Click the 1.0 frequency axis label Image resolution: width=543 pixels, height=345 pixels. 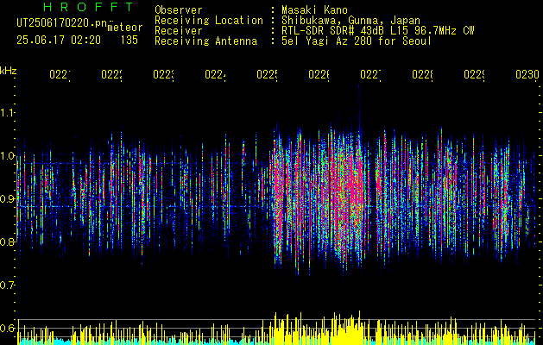[x=7, y=156]
